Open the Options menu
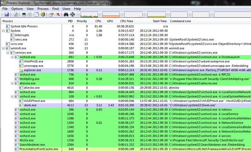This screenshot has height=152, width=251. coord(17,9)
